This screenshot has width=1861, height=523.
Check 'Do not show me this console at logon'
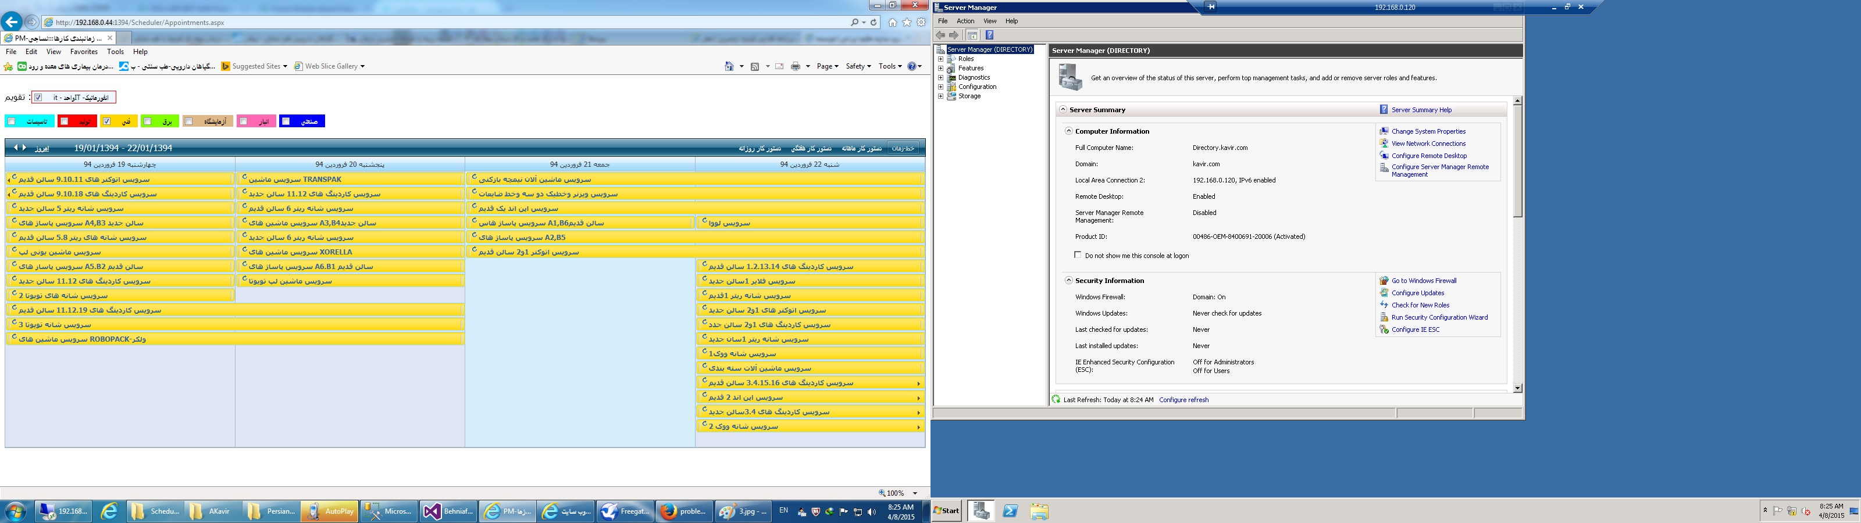(1078, 255)
